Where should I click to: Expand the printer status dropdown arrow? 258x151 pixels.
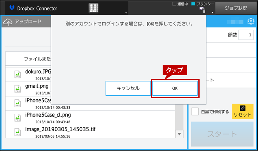click(x=212, y=13)
